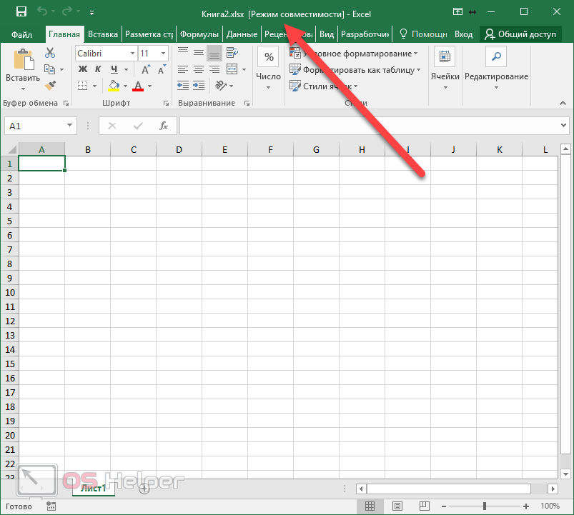This screenshot has height=515, width=574.
Task: Toggle bold Ж formatting
Action: 82,69
